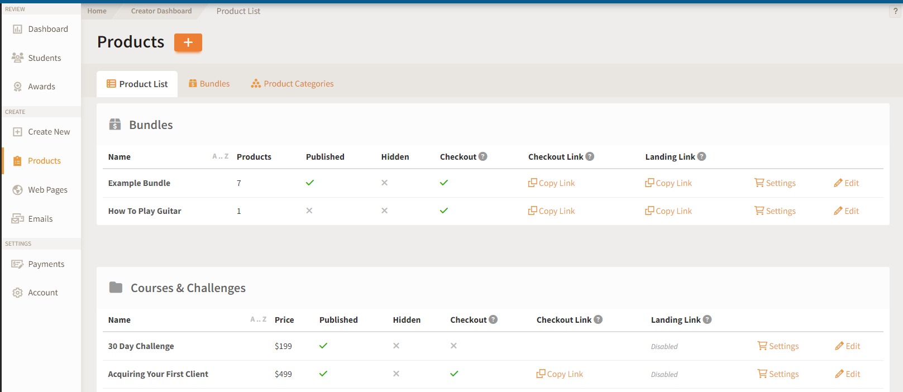Viewport: 903px width, 392px height.
Task: Select Create New in the sidebar
Action: (40, 132)
